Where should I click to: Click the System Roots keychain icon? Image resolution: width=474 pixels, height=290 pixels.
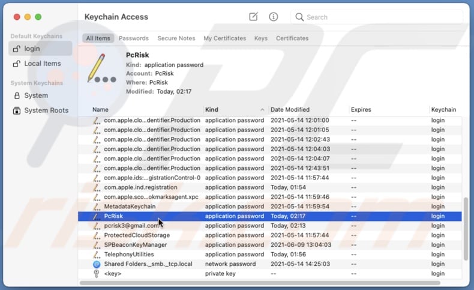pos(16,110)
